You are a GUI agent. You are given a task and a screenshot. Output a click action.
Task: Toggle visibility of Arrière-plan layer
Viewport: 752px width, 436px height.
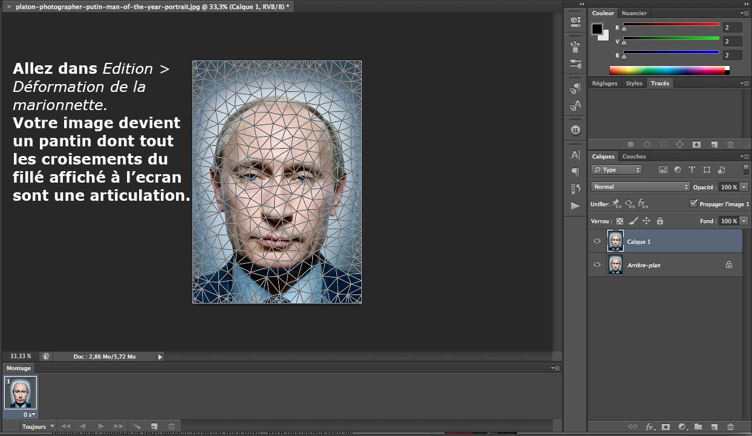pos(597,265)
